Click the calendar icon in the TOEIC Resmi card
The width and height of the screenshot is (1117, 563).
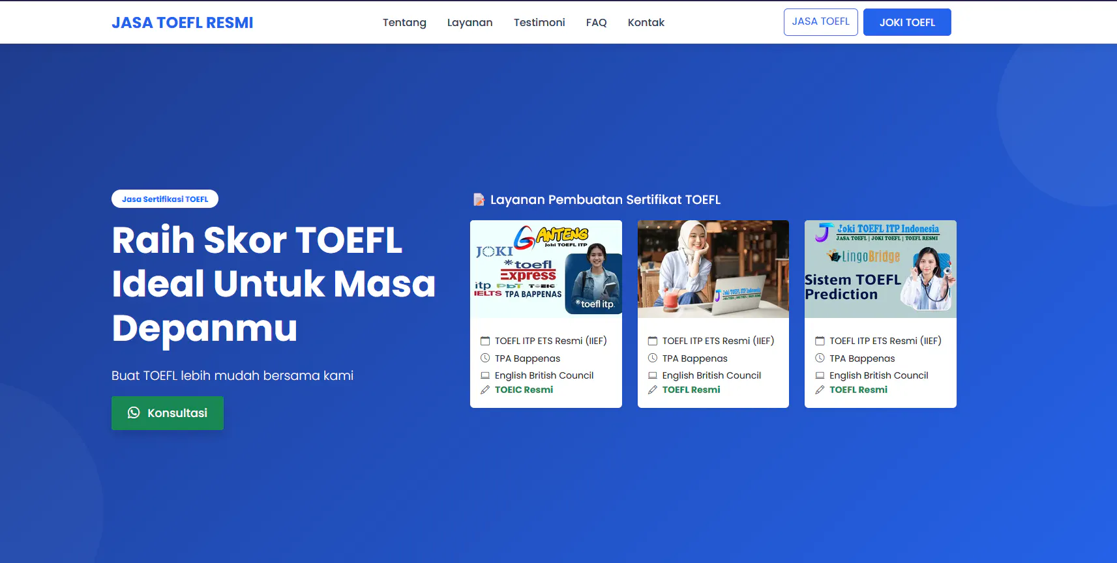click(485, 341)
